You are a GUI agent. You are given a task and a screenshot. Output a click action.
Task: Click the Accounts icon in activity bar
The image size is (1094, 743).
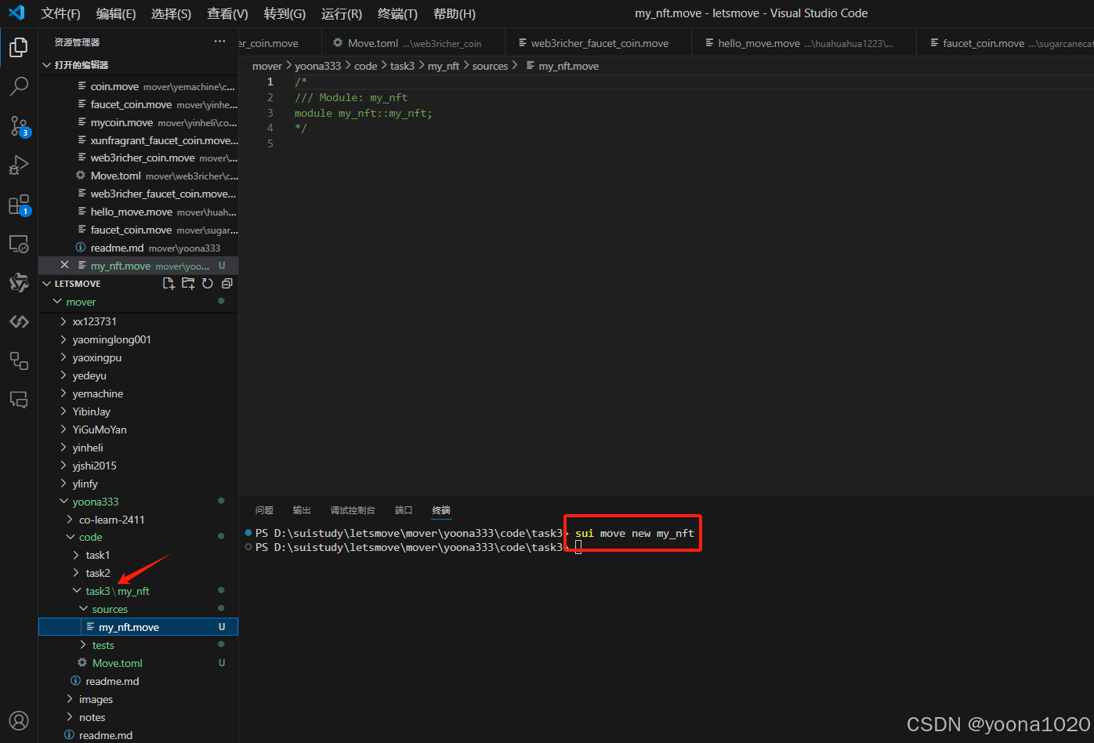click(19, 720)
